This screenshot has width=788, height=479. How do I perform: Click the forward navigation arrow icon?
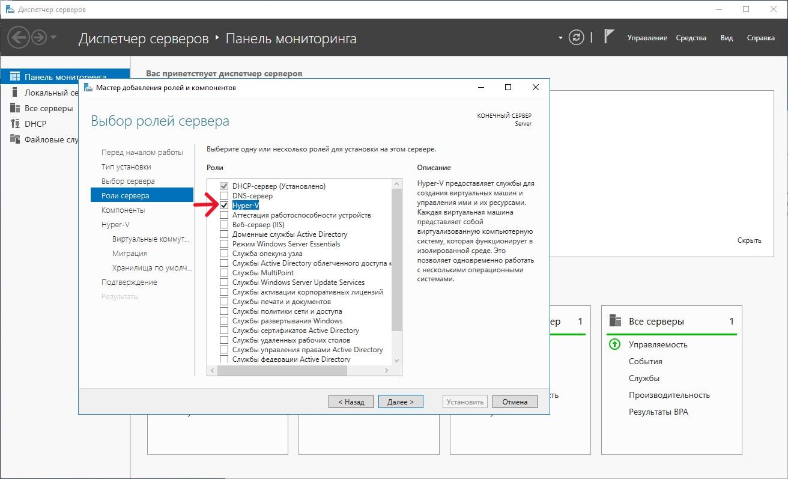(x=38, y=38)
